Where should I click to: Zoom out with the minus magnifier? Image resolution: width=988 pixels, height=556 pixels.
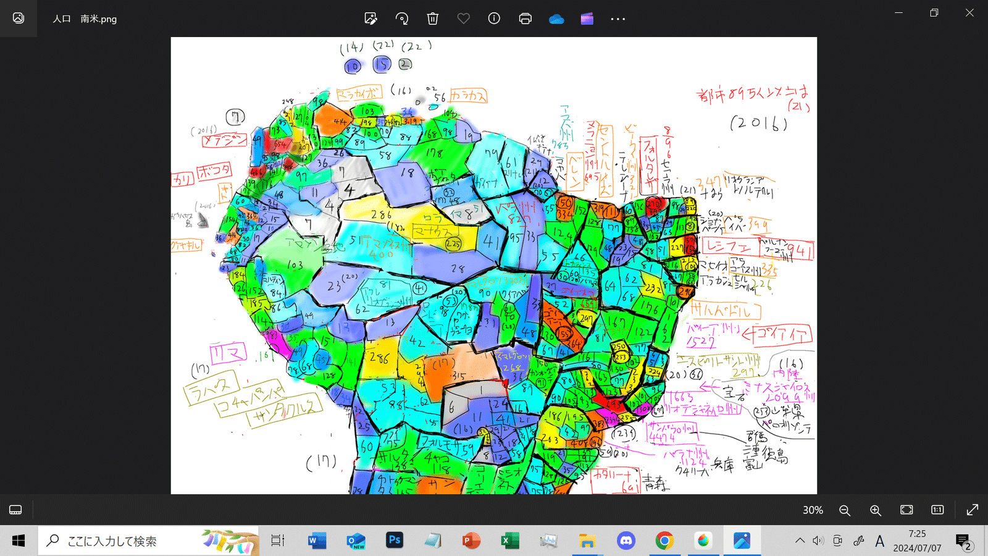[845, 510]
